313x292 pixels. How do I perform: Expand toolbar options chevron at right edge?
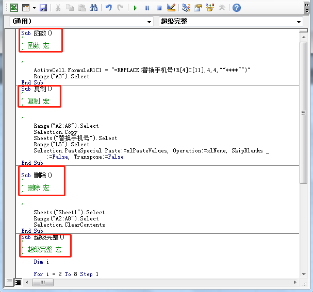pyautogui.click(x=307, y=8)
